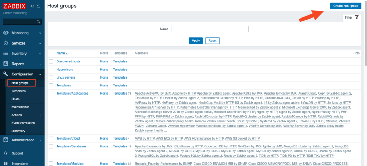Expand the Actions submenu arrow

click(x=40, y=115)
